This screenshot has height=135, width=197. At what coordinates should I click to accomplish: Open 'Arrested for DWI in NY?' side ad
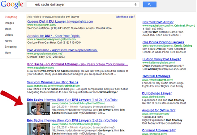point(159,110)
